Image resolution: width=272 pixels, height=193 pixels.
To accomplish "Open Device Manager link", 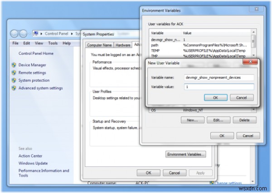I will pyautogui.click(x=32, y=65).
